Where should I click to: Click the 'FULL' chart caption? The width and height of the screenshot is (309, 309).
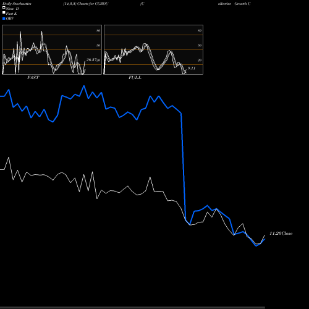[x=135, y=78]
